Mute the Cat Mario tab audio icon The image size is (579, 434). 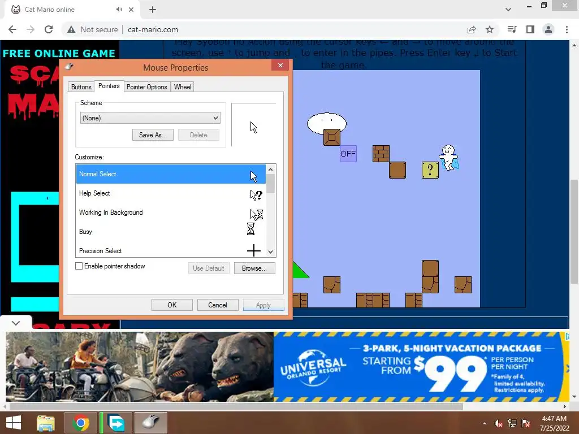click(x=119, y=10)
